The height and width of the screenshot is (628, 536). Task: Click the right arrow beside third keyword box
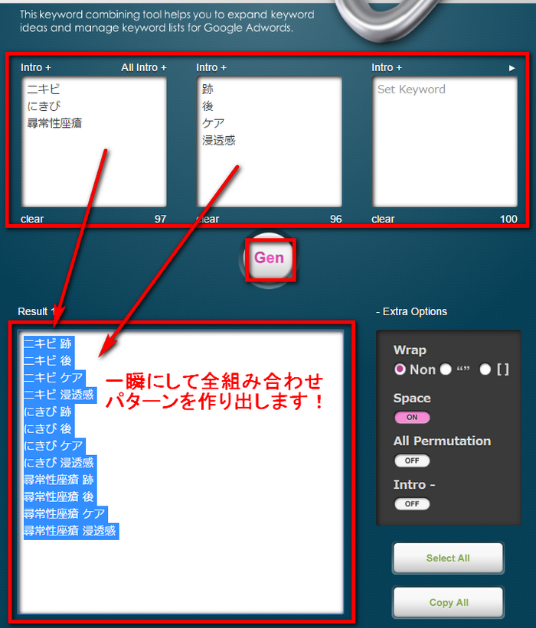click(x=512, y=68)
